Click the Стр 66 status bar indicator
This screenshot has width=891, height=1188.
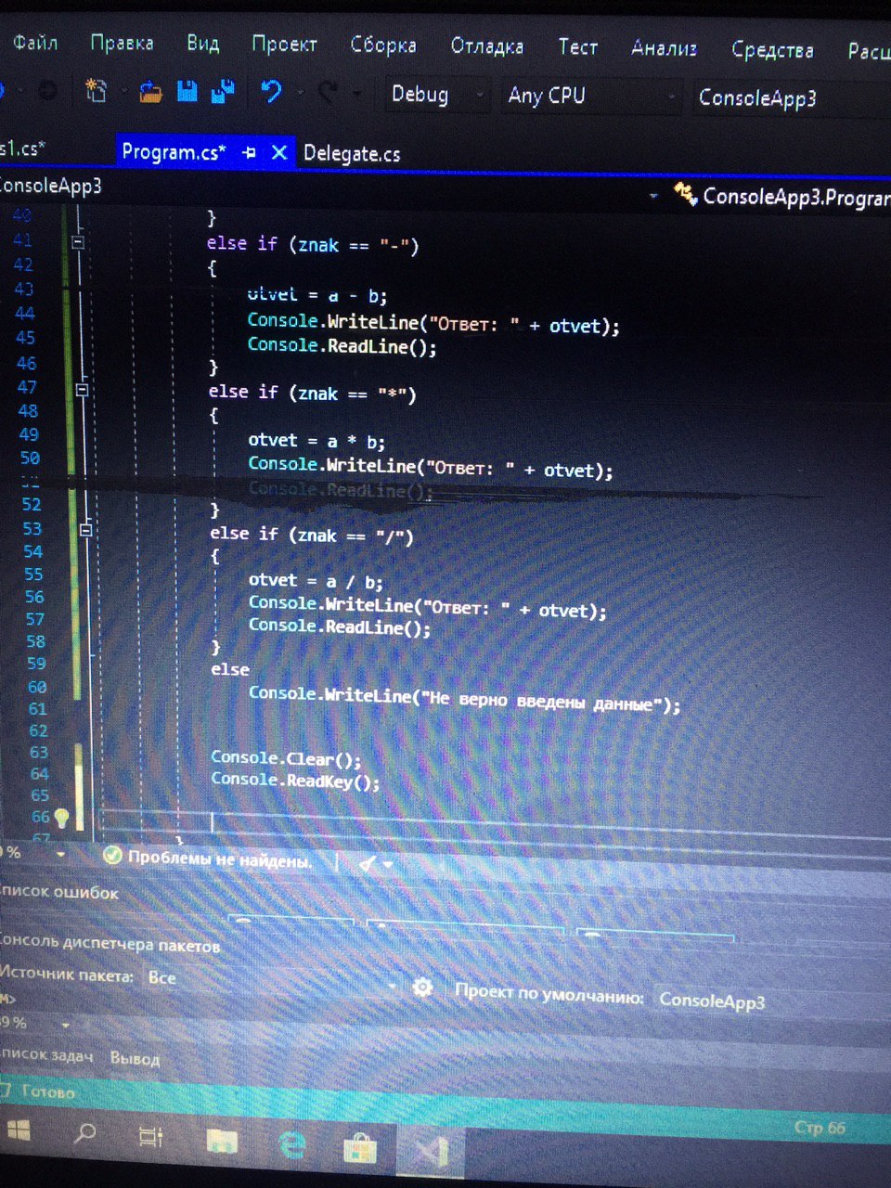click(x=820, y=1128)
